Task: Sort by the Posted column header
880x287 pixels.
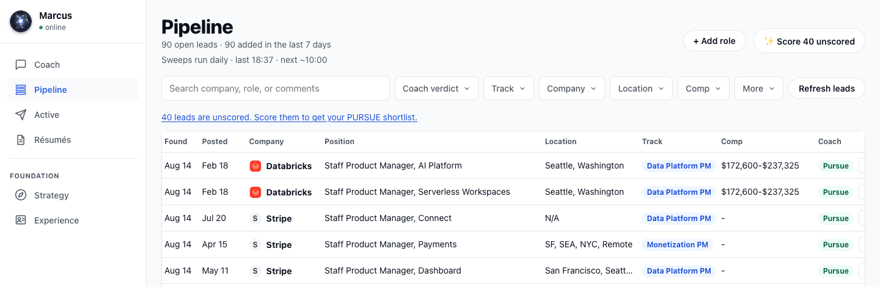Action: click(215, 142)
